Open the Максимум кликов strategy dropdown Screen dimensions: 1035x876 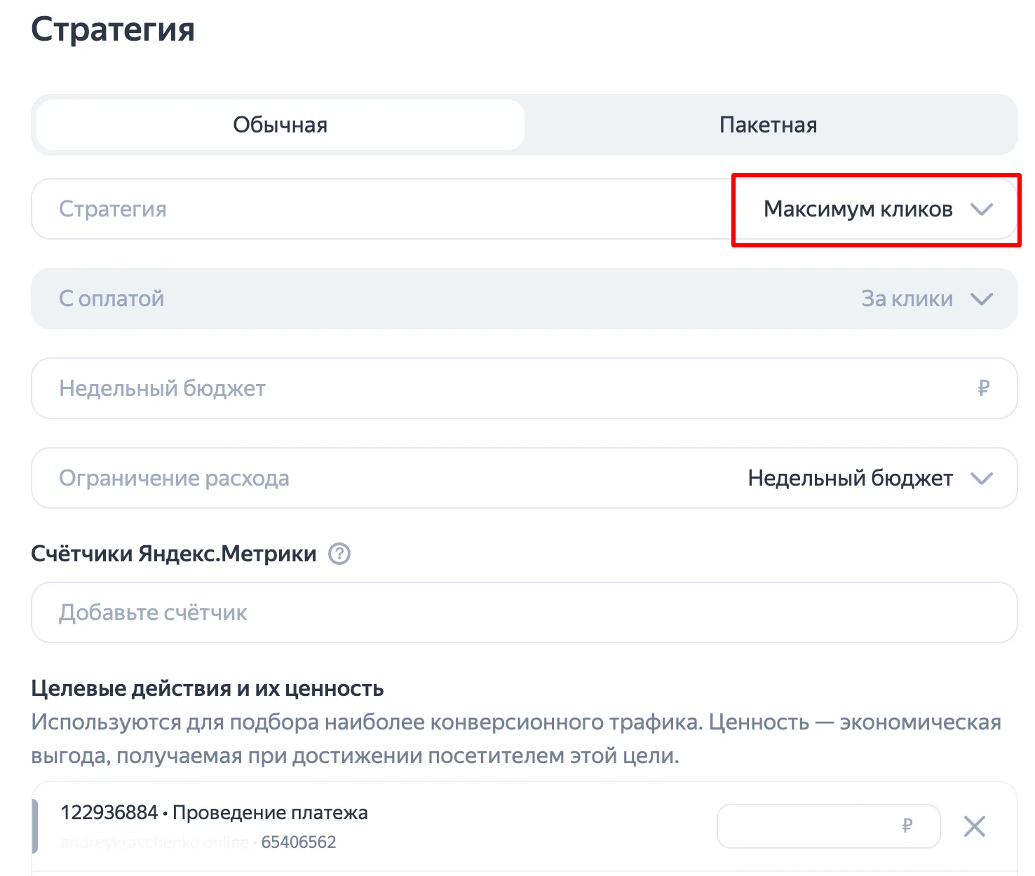pyautogui.click(x=524, y=209)
